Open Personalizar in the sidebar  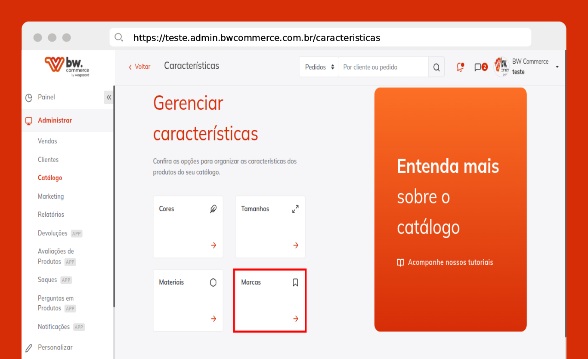(55, 347)
